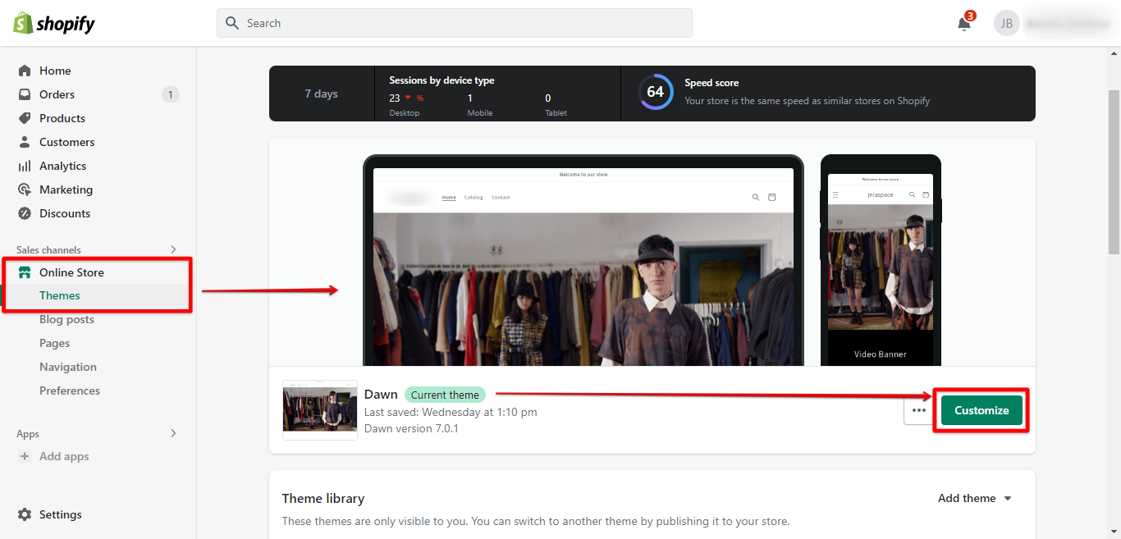Click Add apps link
1121x539 pixels.
click(64, 456)
